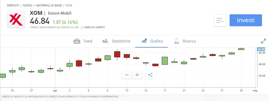Click the date label 8

click(107, 91)
